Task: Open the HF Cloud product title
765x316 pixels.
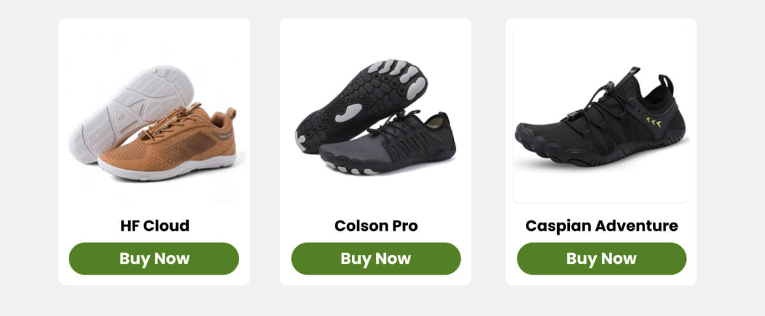Action: tap(155, 226)
